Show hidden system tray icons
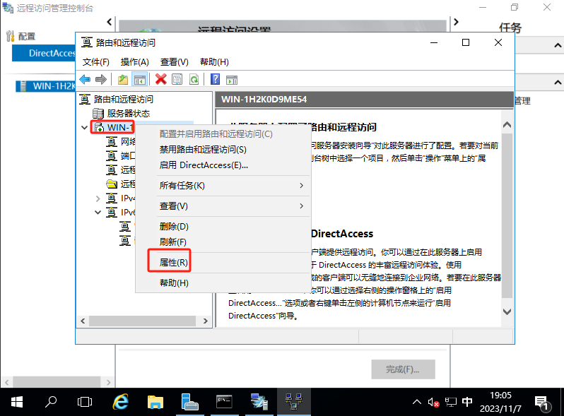564x416 pixels. click(x=417, y=402)
